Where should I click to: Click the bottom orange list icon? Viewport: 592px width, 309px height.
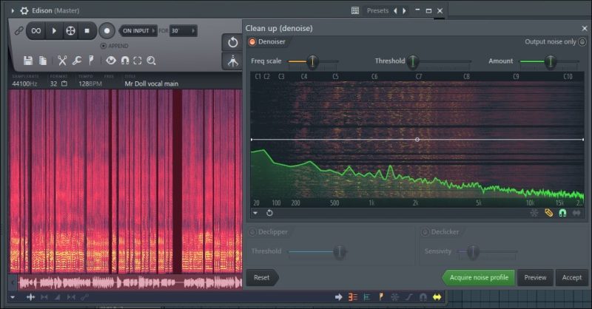tap(353, 297)
